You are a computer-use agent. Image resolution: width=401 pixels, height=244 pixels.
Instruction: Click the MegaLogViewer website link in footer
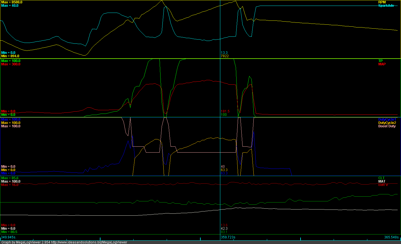pos(89,242)
